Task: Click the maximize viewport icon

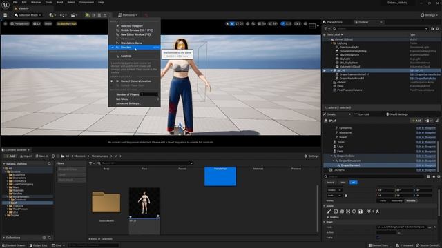Action: tap(305, 24)
